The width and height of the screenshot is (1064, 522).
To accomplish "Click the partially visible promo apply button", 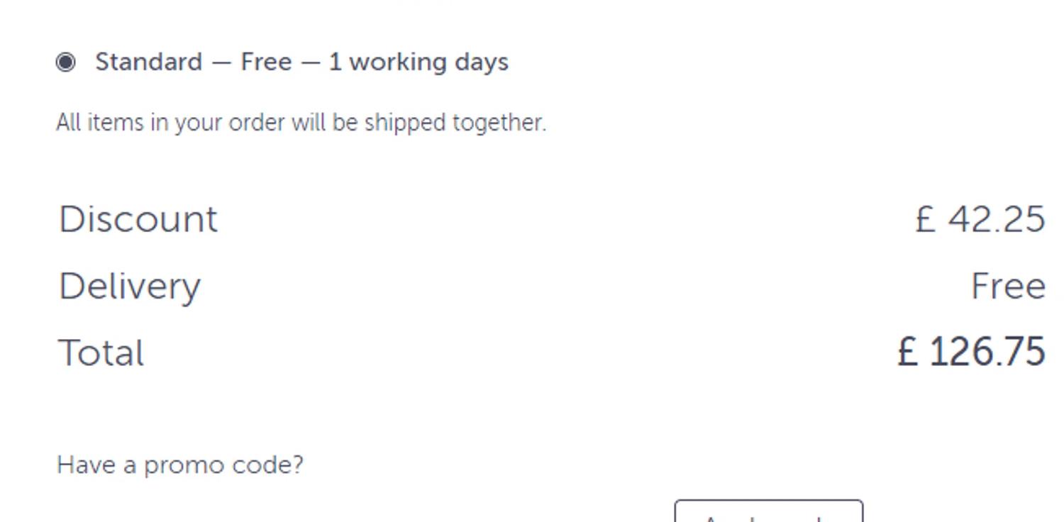I will tap(769, 511).
